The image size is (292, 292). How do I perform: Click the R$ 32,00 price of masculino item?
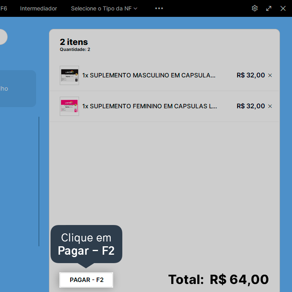pos(251,75)
